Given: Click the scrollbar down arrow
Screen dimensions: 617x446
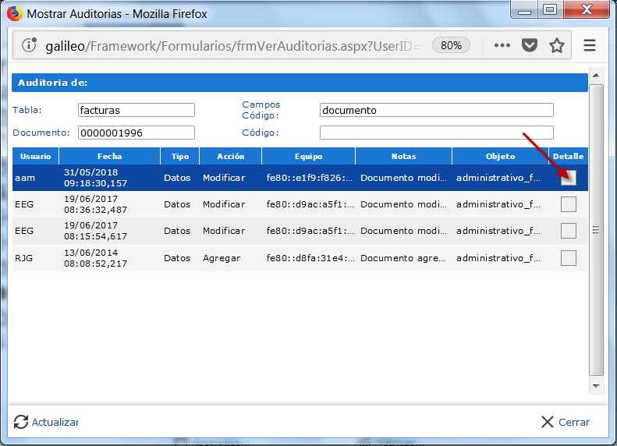Looking at the screenshot, I should [596, 386].
